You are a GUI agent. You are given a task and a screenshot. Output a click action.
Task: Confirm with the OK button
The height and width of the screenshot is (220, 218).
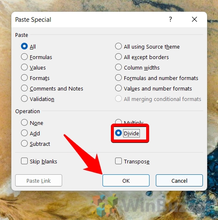(126, 181)
